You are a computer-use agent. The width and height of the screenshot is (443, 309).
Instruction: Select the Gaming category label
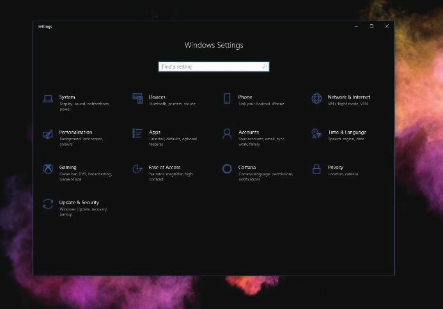click(x=68, y=168)
